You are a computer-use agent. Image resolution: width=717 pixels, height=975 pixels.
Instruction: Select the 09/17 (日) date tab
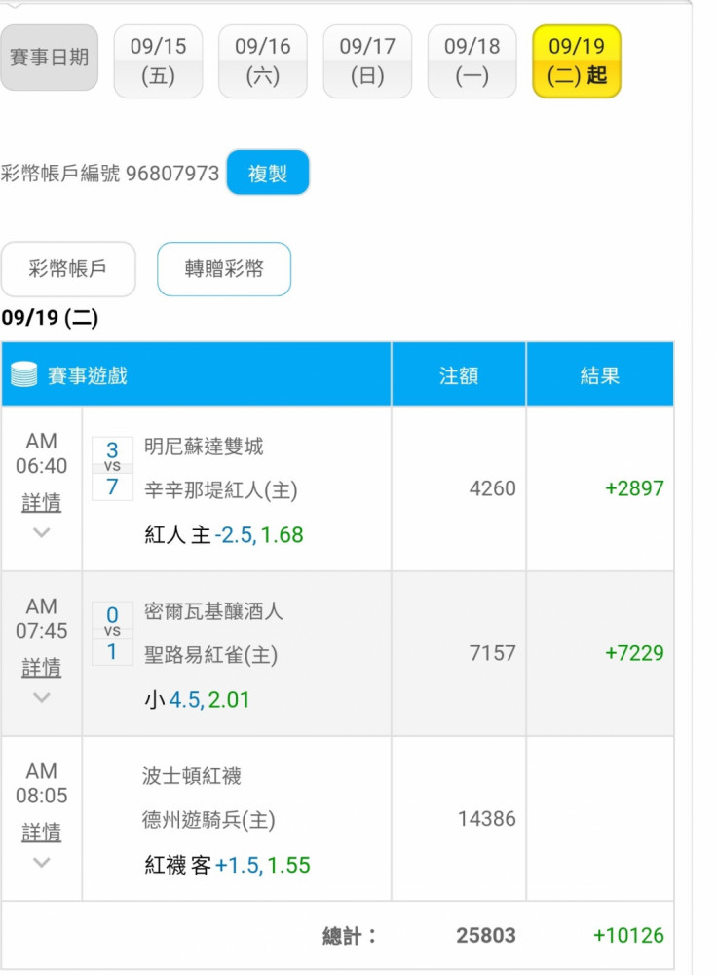[367, 60]
